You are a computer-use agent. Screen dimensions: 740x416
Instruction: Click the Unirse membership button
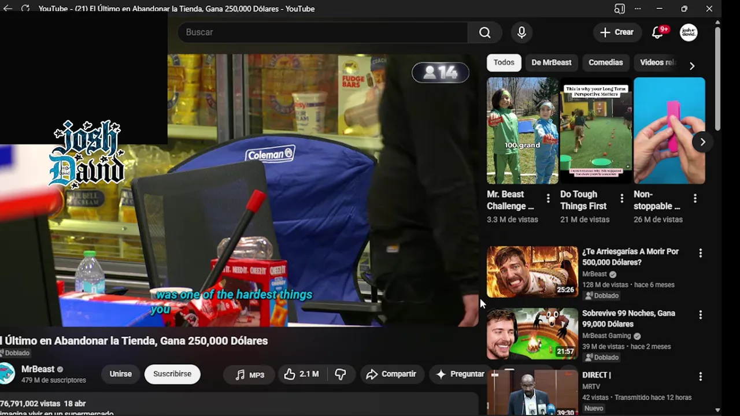120,374
